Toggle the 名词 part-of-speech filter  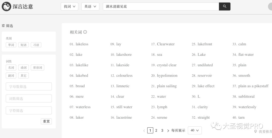click(11, 68)
